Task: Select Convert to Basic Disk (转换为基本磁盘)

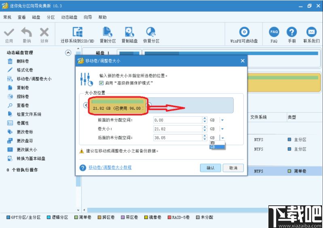Action: tap(26, 158)
